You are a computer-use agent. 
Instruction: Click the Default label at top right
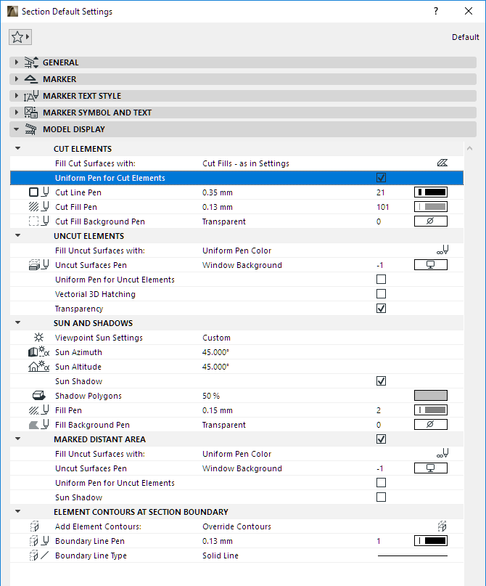click(465, 37)
